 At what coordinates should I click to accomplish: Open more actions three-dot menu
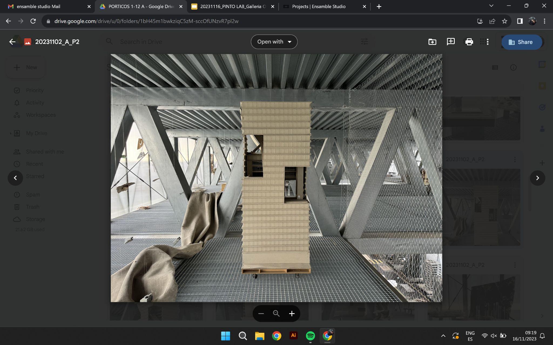pyautogui.click(x=487, y=42)
